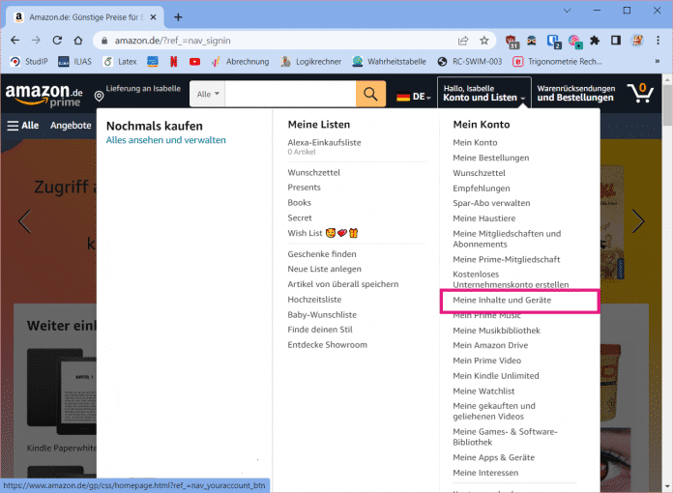673x493 pixels.
Task: Reload the page with the refresh icon
Action: pos(57,41)
